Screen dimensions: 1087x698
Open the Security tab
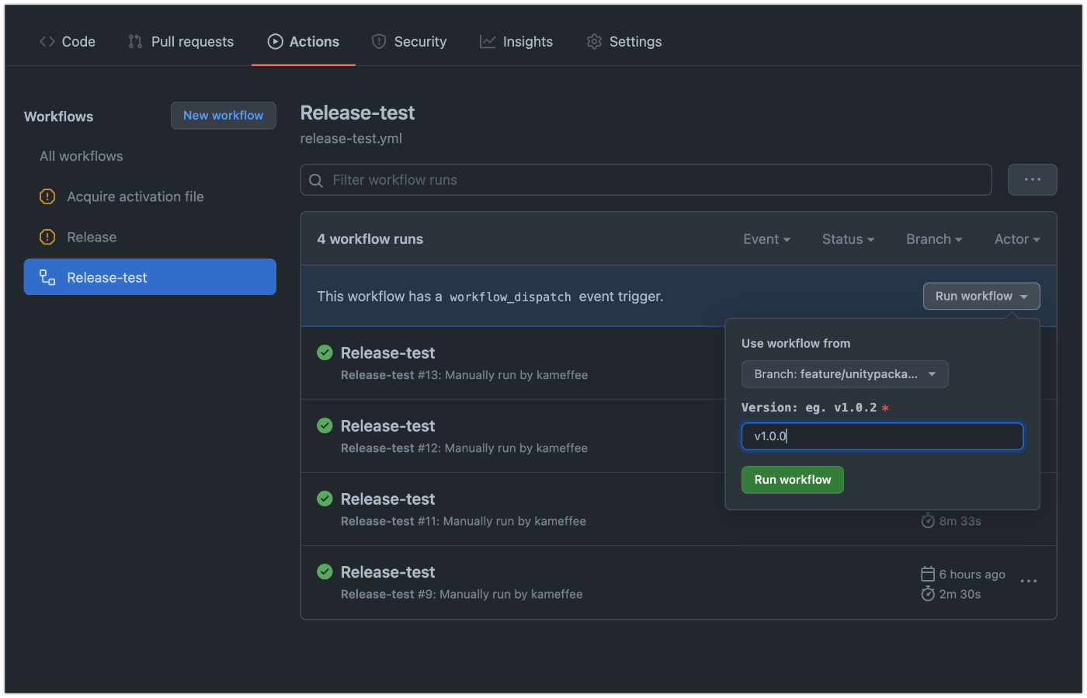[409, 42]
